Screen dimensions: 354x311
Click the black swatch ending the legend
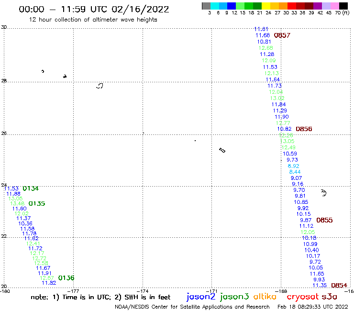click(343, 6)
